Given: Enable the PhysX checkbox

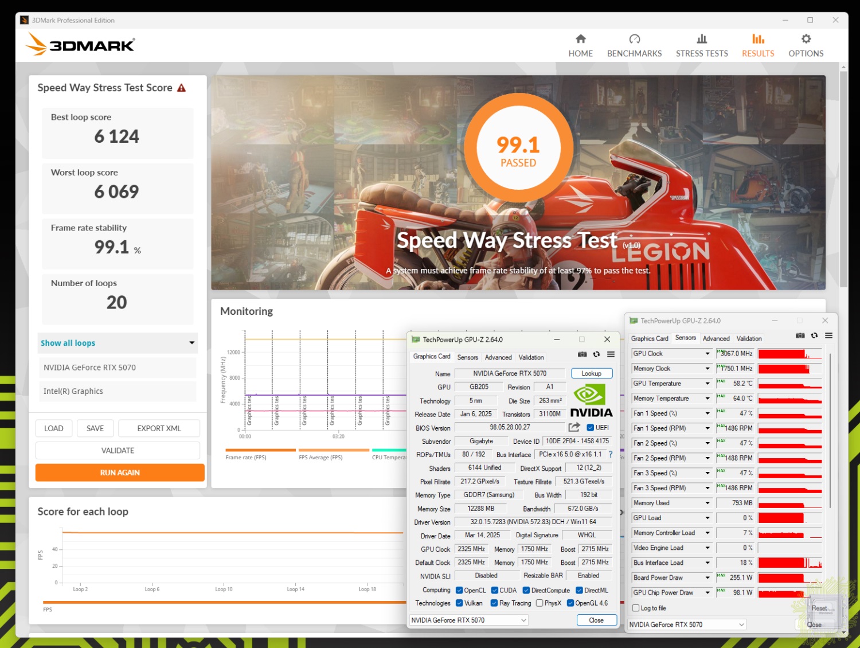Looking at the screenshot, I should [540, 603].
